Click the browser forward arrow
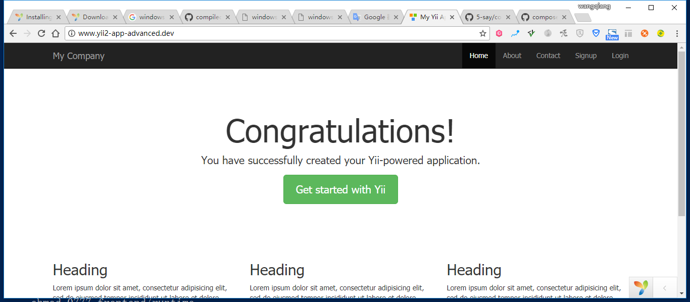The height and width of the screenshot is (302, 690). pyautogui.click(x=27, y=33)
